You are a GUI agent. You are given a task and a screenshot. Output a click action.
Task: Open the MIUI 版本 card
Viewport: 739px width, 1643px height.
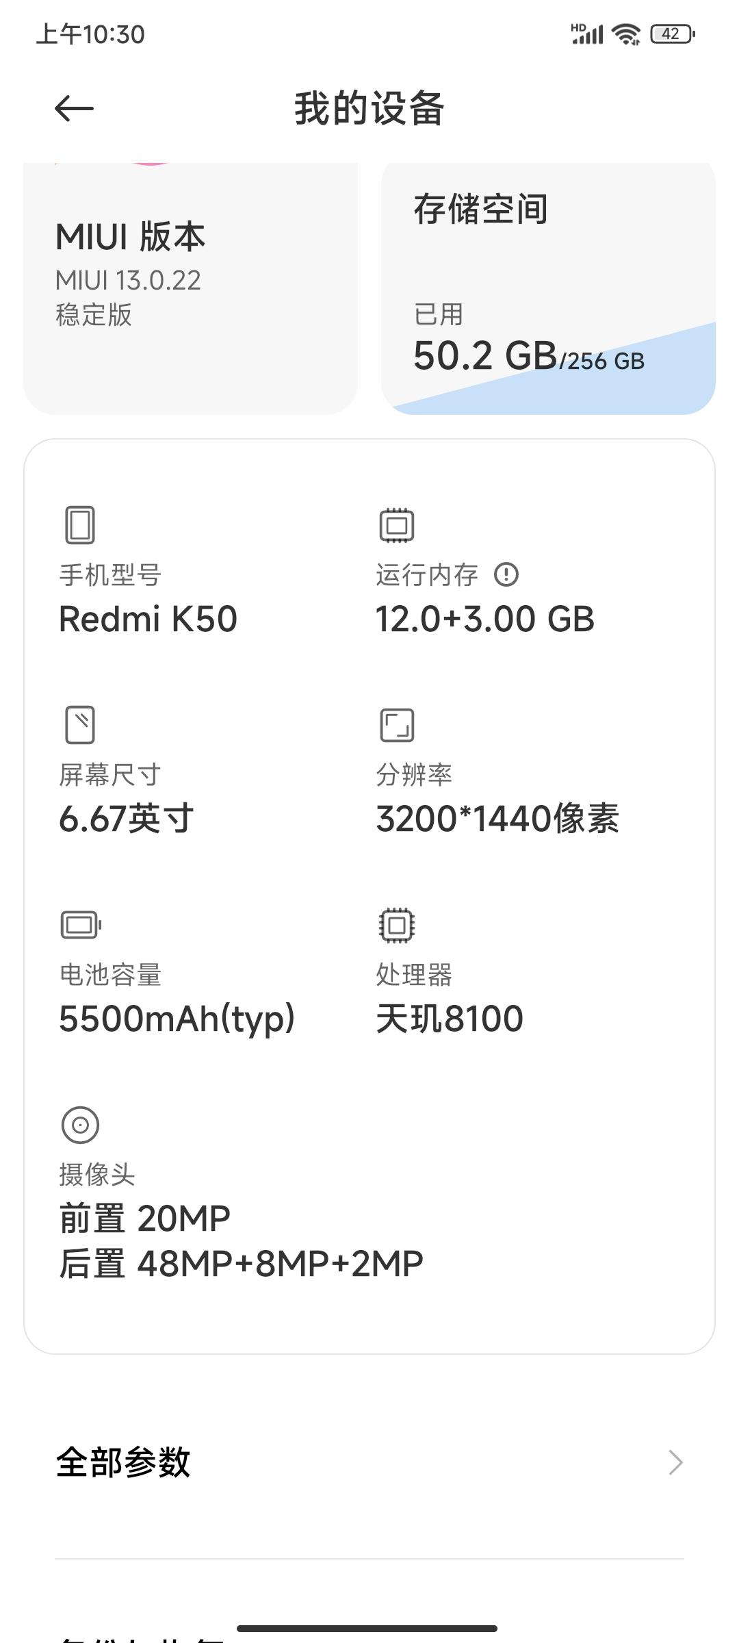(190, 288)
